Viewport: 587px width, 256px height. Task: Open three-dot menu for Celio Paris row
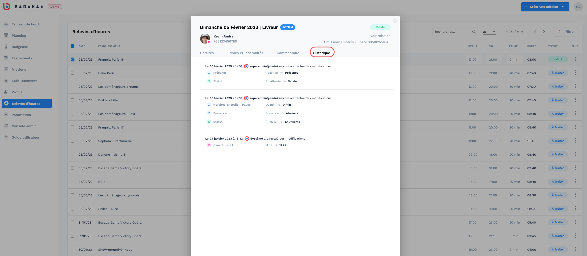coord(575,73)
